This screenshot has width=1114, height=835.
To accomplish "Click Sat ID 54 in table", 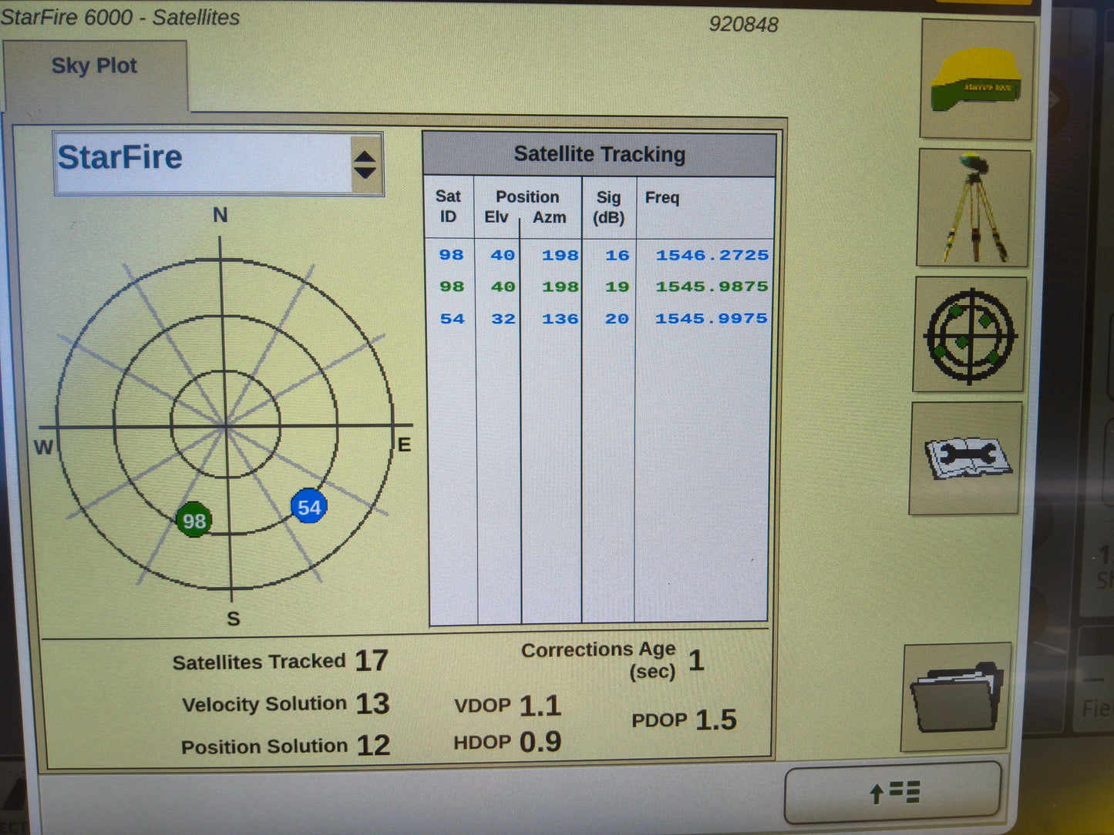I will tap(453, 318).
